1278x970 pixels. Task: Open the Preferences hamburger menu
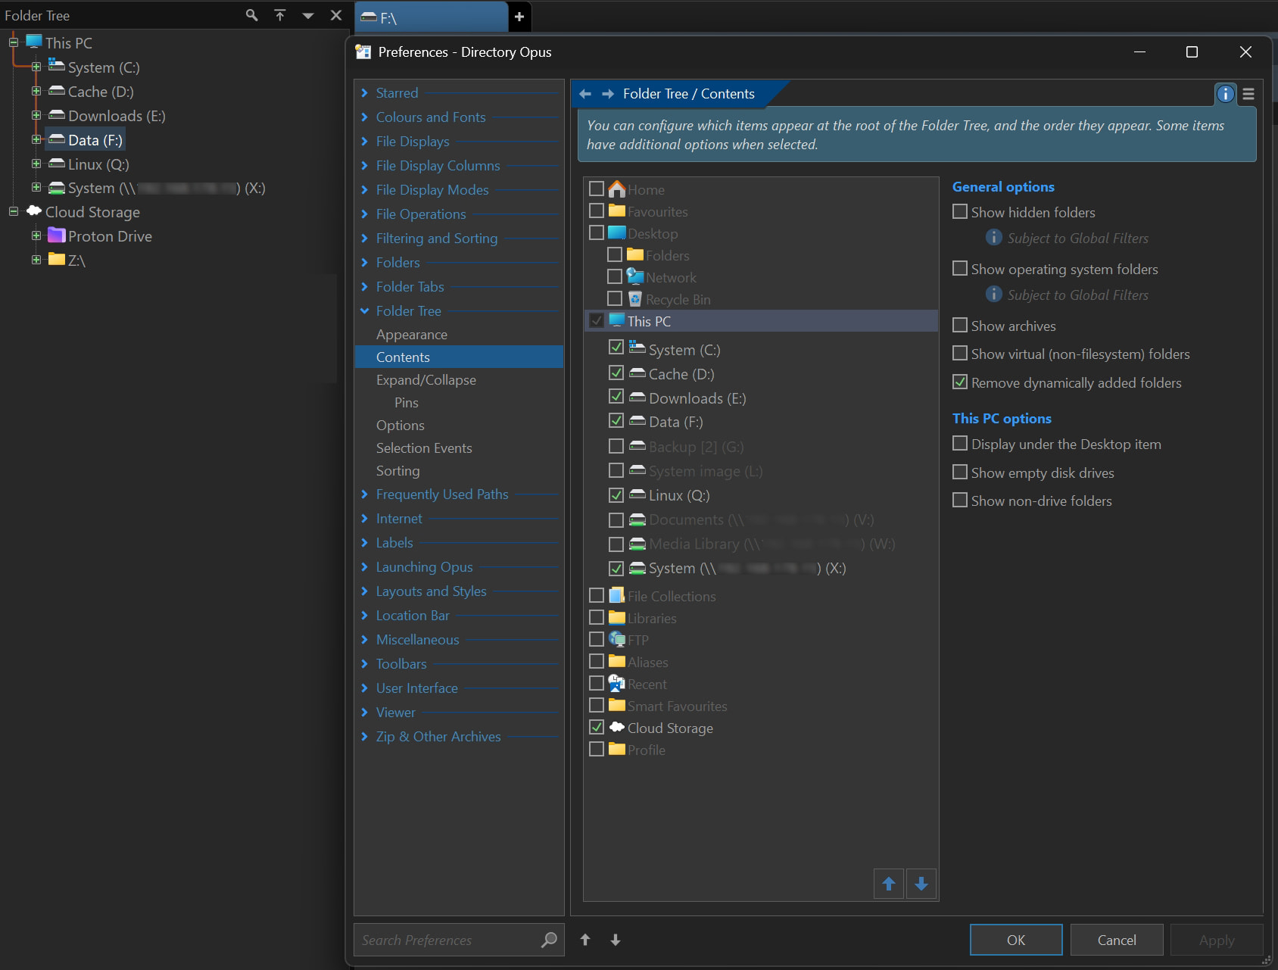(x=1248, y=94)
